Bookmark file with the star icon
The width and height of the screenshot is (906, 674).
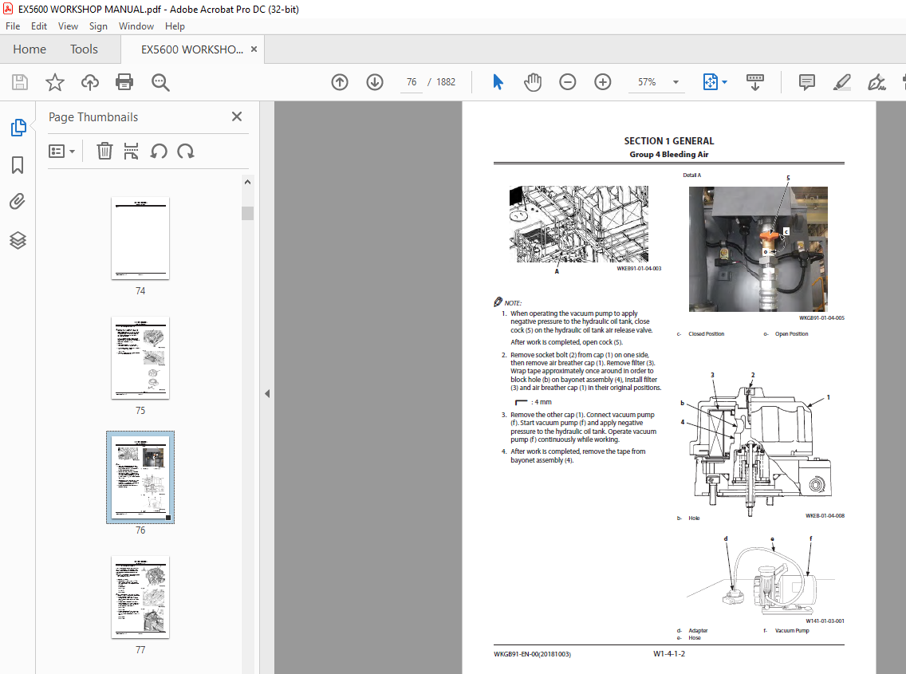tap(54, 82)
